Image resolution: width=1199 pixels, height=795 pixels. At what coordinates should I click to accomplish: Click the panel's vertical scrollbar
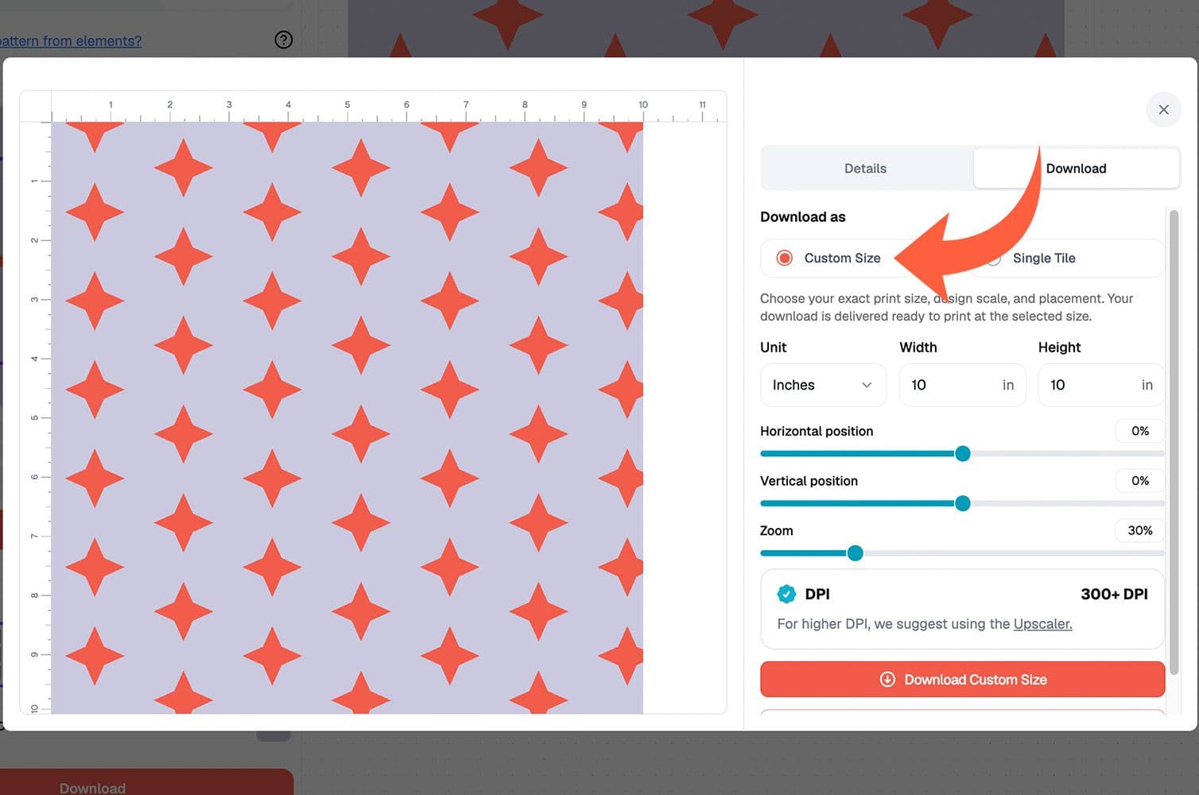(1174, 442)
